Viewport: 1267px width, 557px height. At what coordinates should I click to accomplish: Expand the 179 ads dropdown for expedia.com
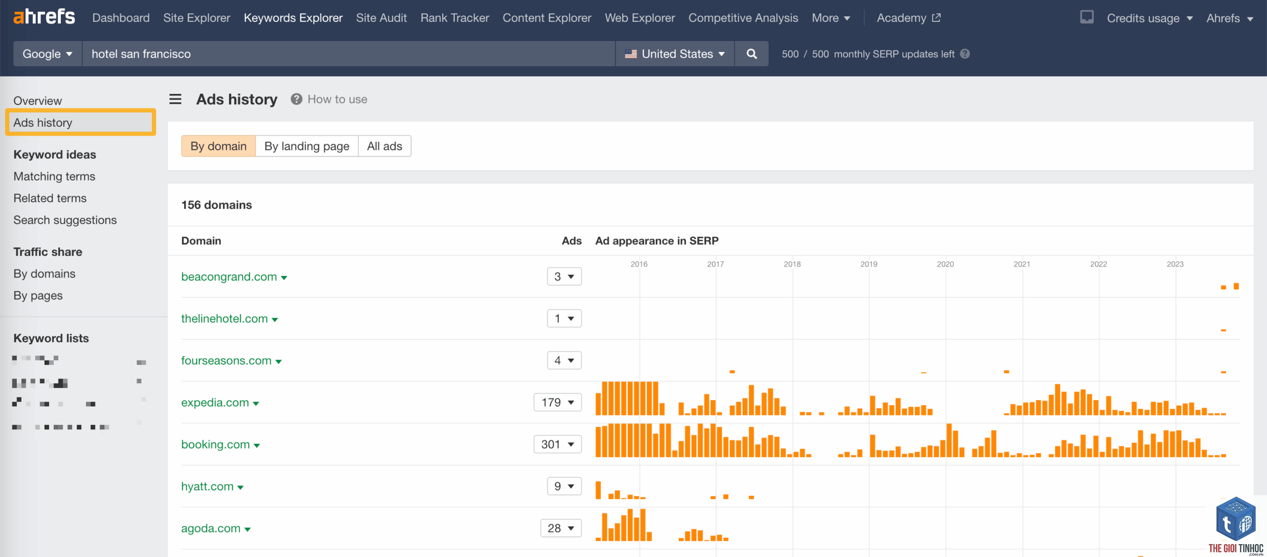tap(558, 403)
